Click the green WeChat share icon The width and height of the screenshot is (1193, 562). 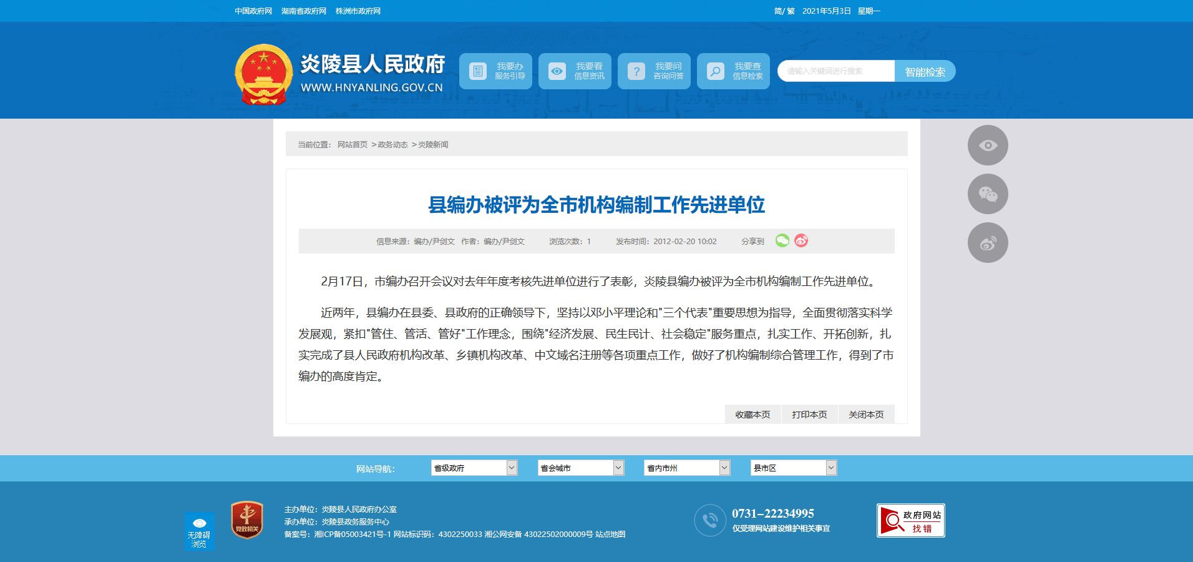782,240
